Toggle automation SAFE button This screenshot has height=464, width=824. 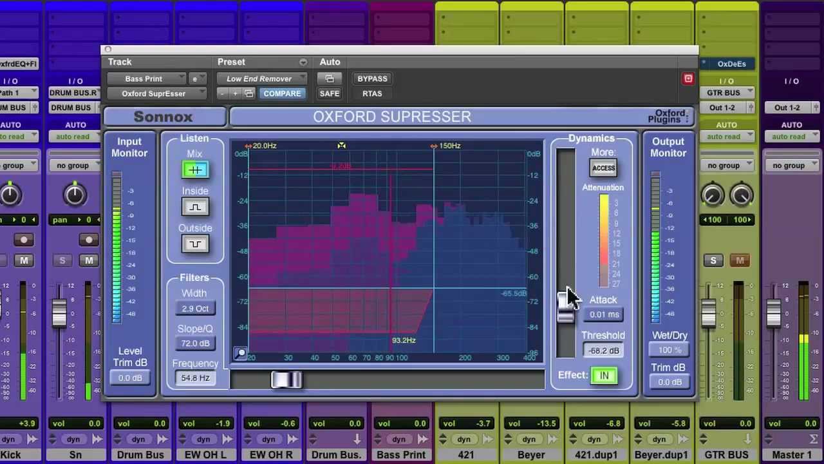pyautogui.click(x=329, y=93)
